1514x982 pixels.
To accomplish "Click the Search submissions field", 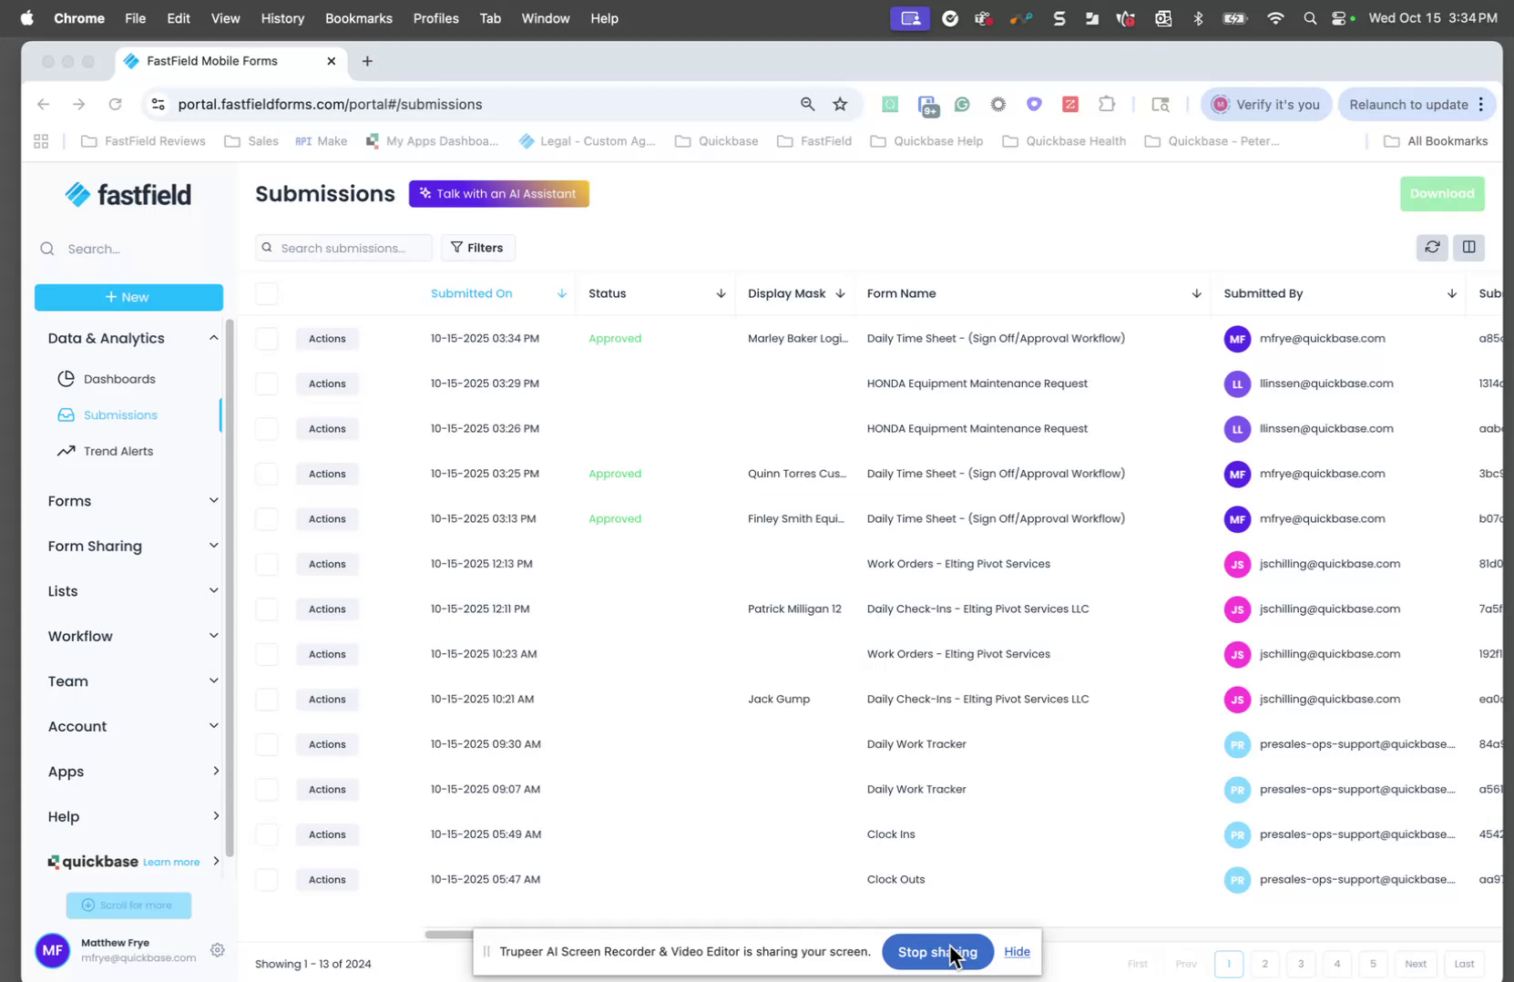I will [343, 247].
